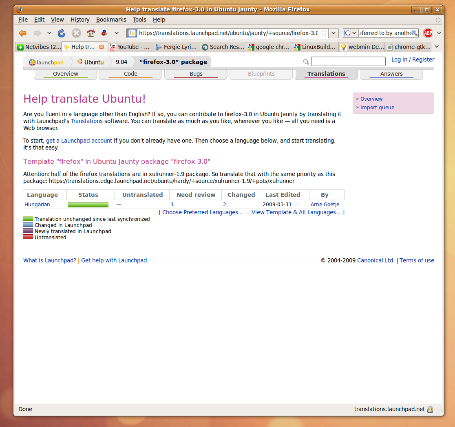Open the back/forward history dropdown arrow
Viewport: 455px width, 427px height.
pyautogui.click(x=49, y=33)
